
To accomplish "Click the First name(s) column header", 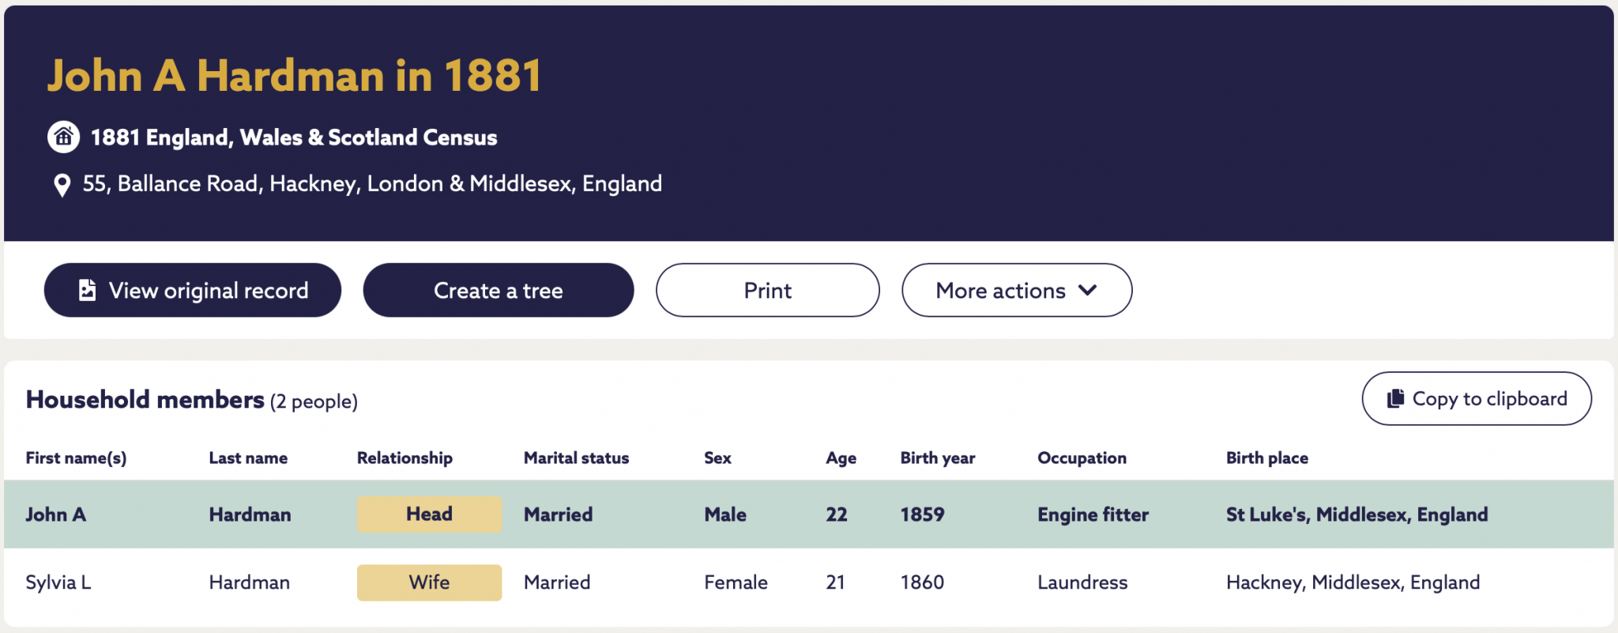I will pos(76,458).
